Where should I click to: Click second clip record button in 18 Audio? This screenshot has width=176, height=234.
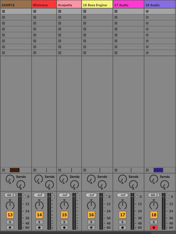147,17
